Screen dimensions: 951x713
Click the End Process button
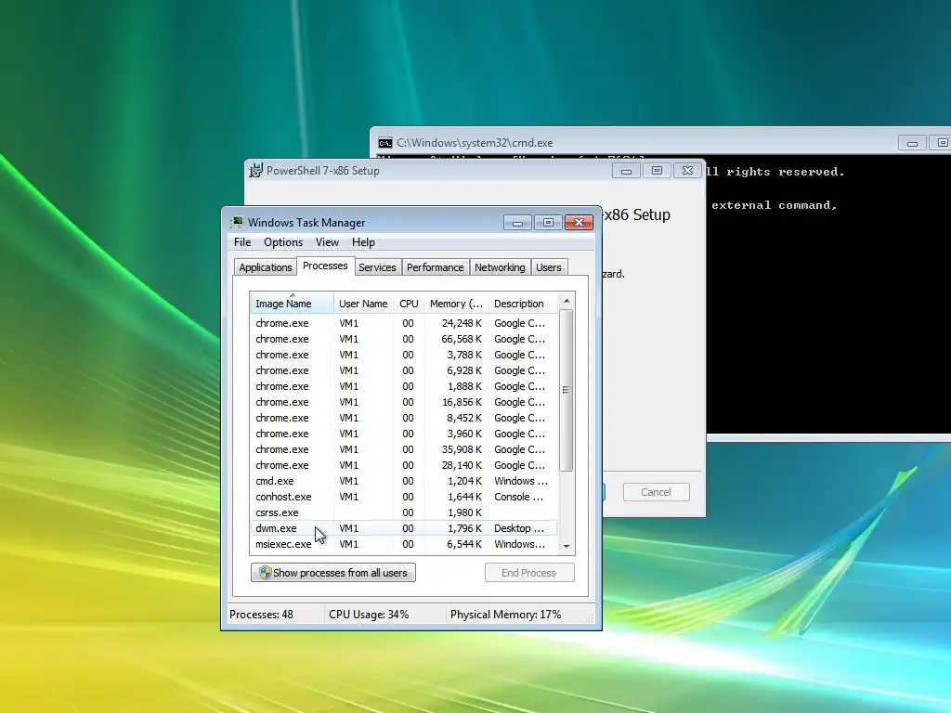528,573
